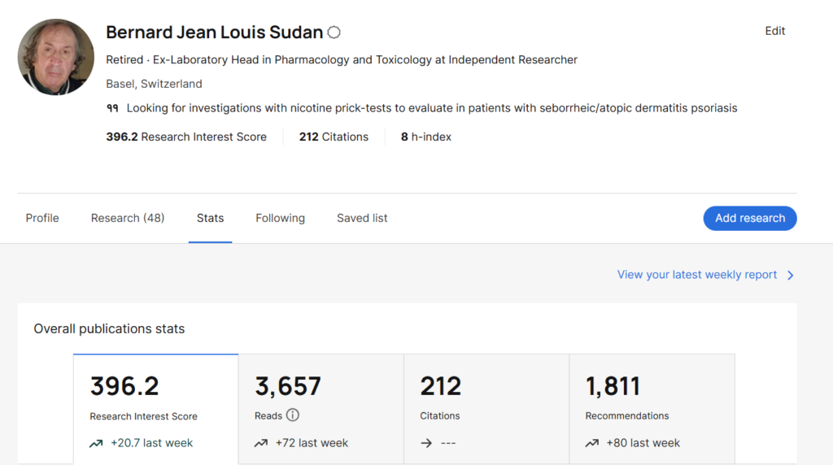Click the flat arrow icon under Citations
833x465 pixels.
[426, 443]
